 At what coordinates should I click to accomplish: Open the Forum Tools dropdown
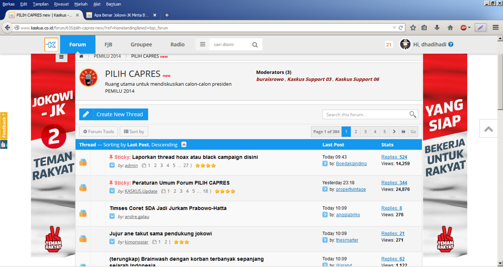[x=99, y=132]
